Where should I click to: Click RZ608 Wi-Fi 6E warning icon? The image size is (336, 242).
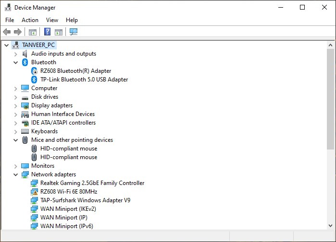34,192
